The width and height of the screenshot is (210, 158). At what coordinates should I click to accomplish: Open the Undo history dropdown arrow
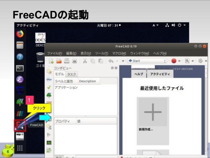coord(117,61)
